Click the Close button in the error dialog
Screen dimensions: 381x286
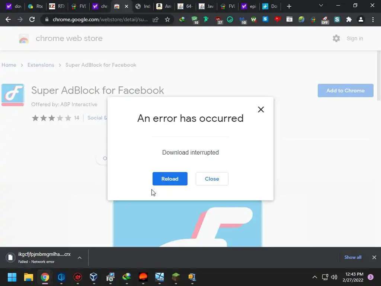point(212,179)
